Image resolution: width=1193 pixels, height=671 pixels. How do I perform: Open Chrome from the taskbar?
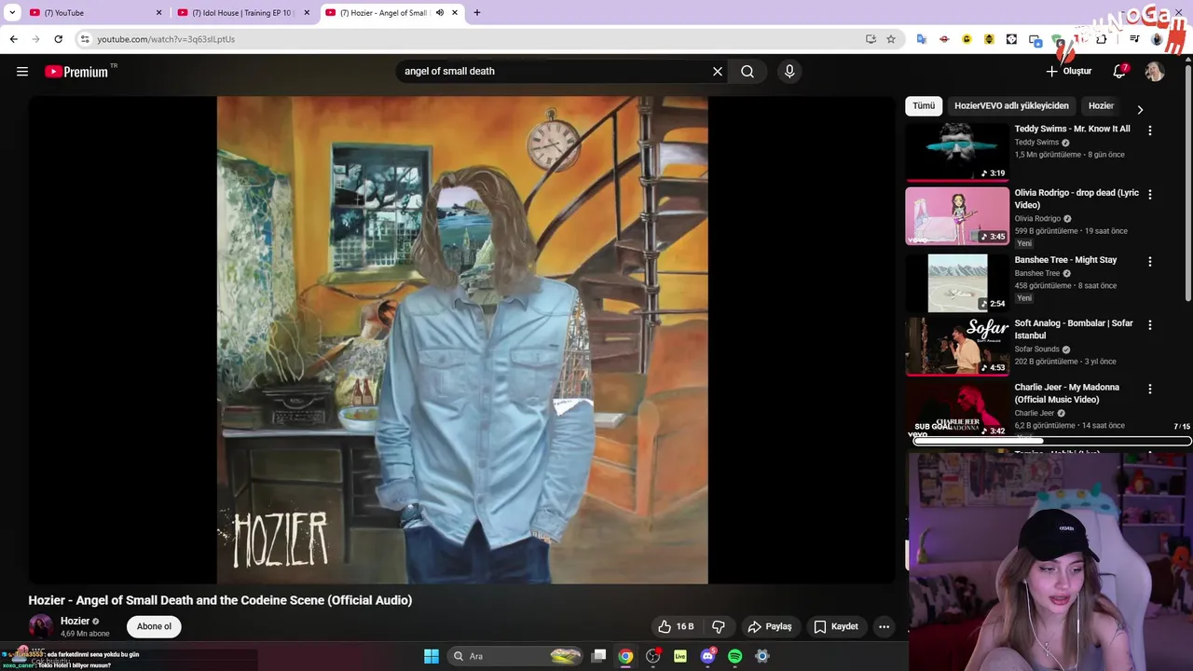point(625,656)
